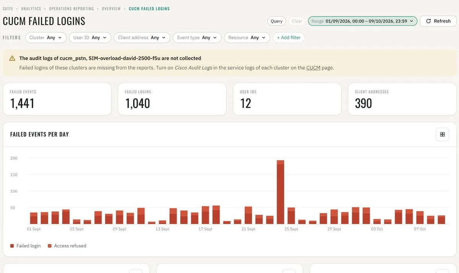This screenshot has height=273, width=459.
Task: Open the Client Addresses 390 card
Action: coord(402,99)
